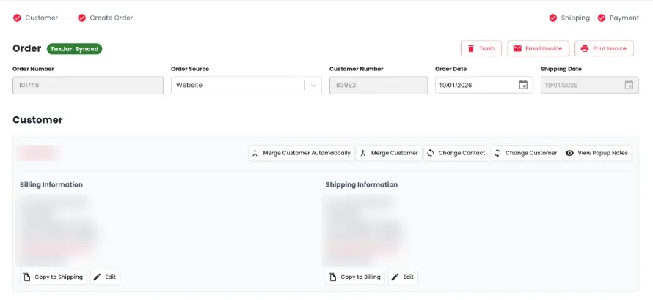Click the Change Contact button
The height and width of the screenshot is (300, 653).
456,153
